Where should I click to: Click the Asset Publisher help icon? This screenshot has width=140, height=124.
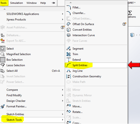tap(62, 27)
